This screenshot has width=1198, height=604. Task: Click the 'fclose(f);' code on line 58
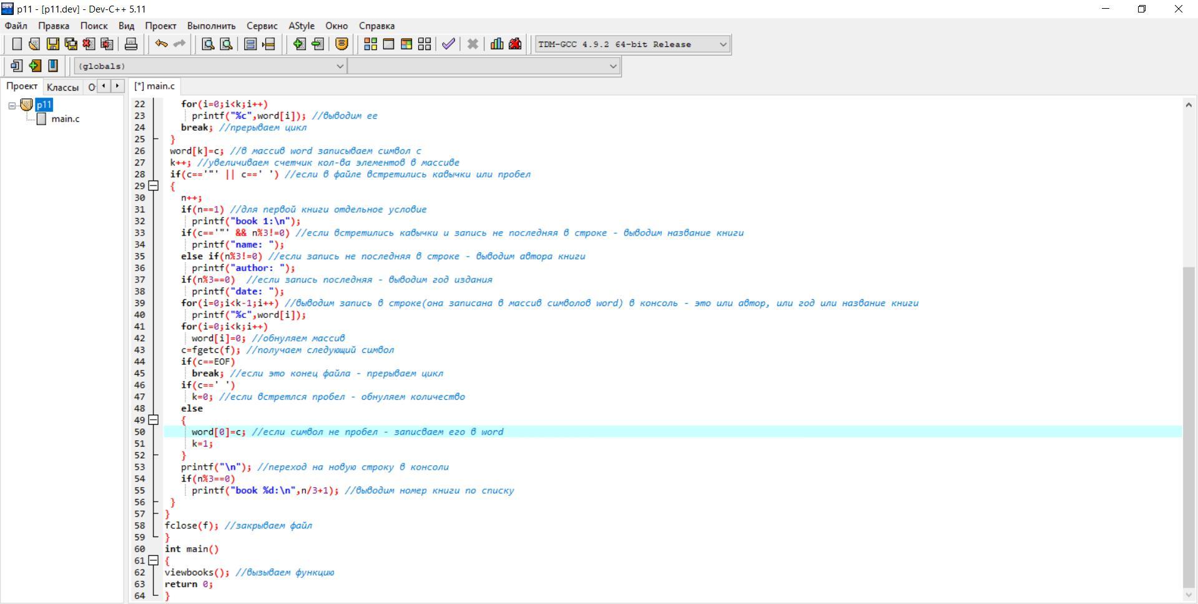pyautogui.click(x=192, y=525)
